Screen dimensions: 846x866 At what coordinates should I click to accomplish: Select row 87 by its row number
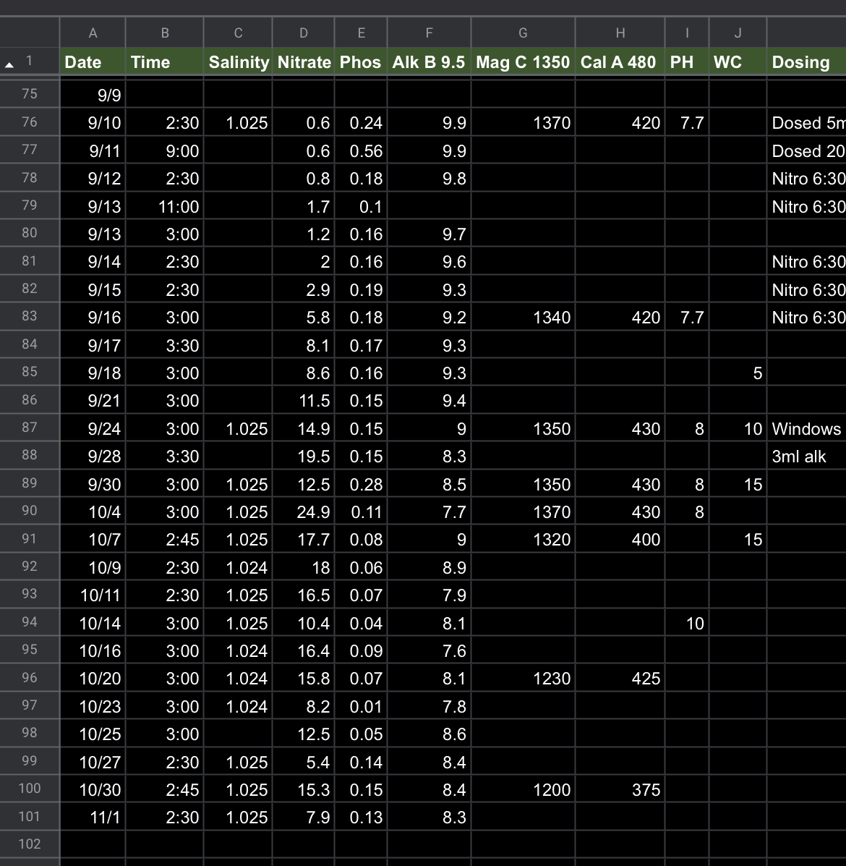pos(30,428)
